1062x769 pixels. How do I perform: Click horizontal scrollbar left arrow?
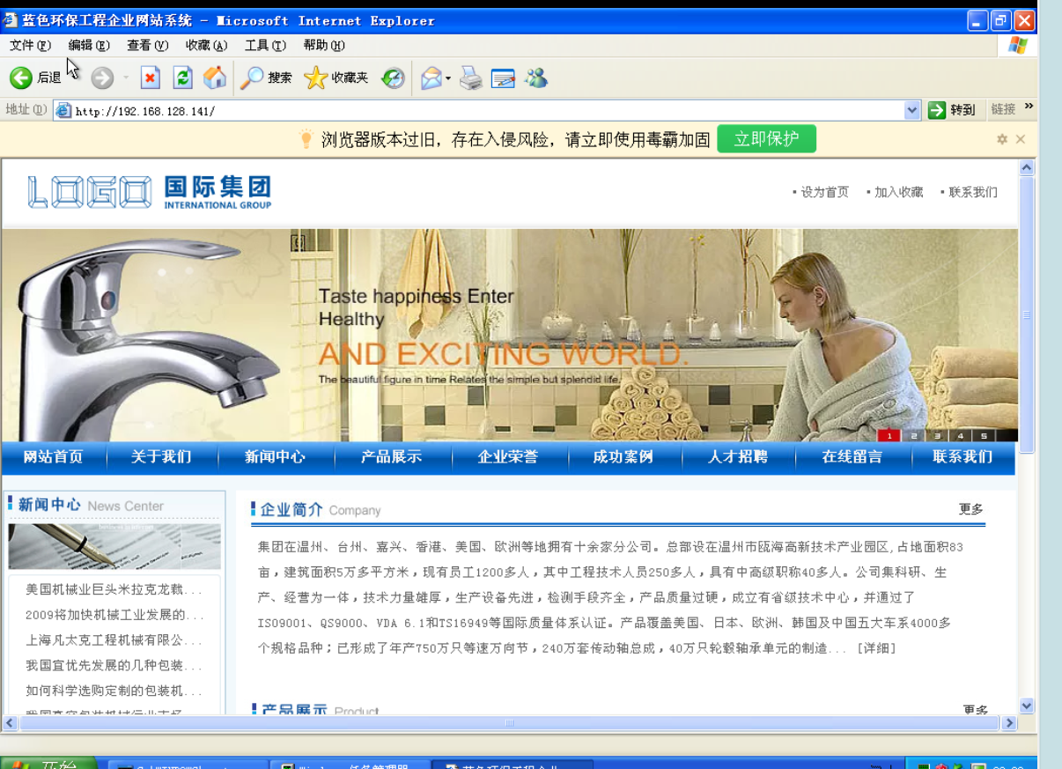(11, 723)
